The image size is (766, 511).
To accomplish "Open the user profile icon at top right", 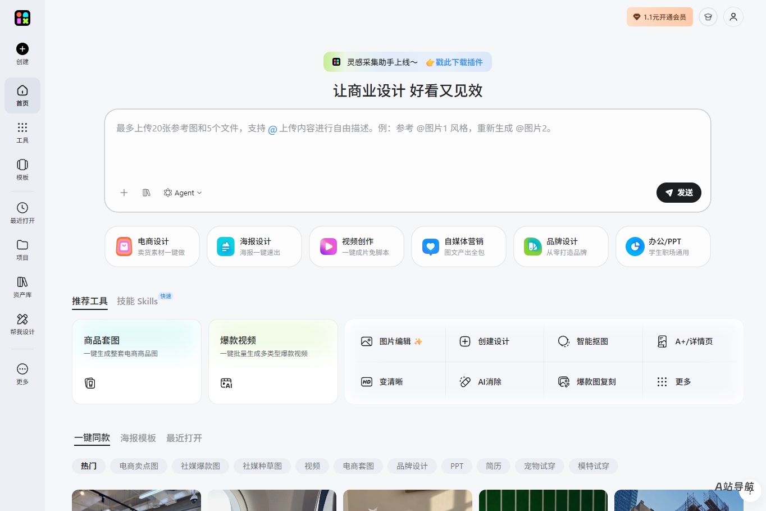I will click(733, 17).
